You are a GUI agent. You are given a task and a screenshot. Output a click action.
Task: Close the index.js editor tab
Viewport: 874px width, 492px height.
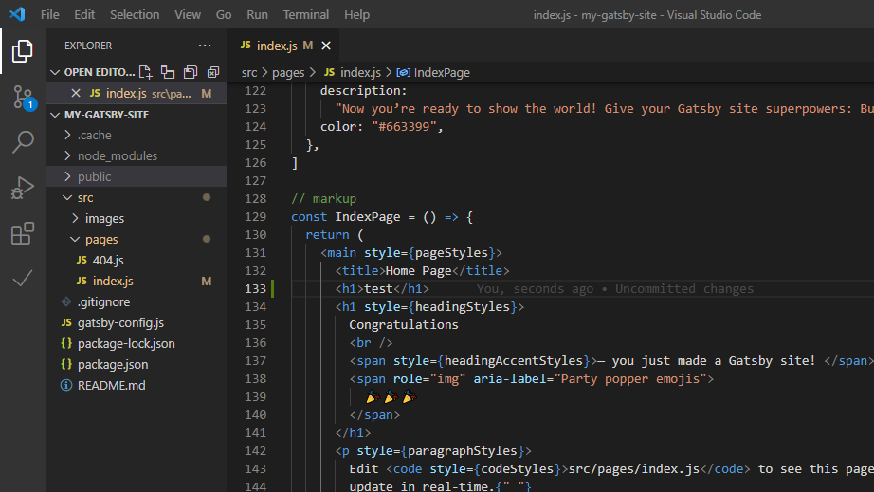point(326,46)
